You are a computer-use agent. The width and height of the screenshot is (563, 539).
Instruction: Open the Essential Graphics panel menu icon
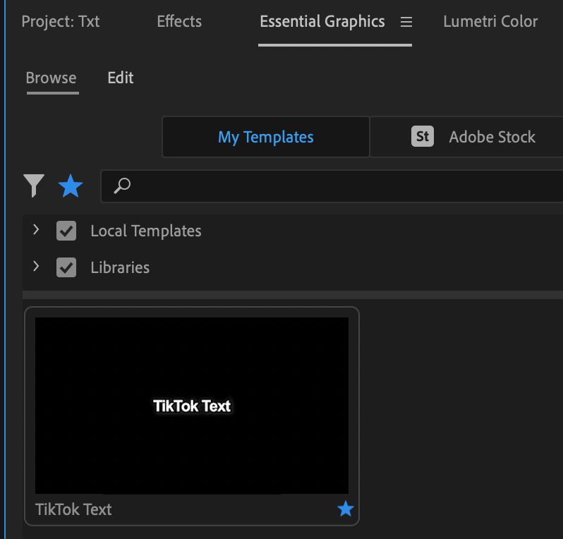tap(406, 22)
